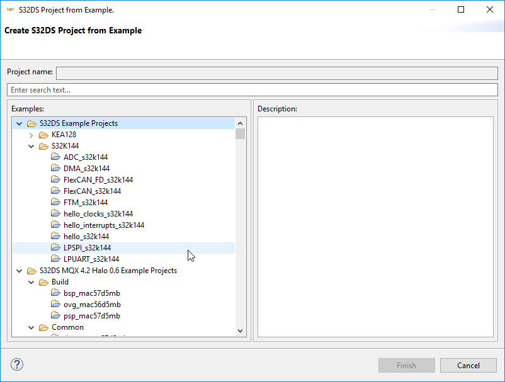
Task: Click the S32DS MQX 4.2 Halo folder icon
Action: (x=31, y=271)
